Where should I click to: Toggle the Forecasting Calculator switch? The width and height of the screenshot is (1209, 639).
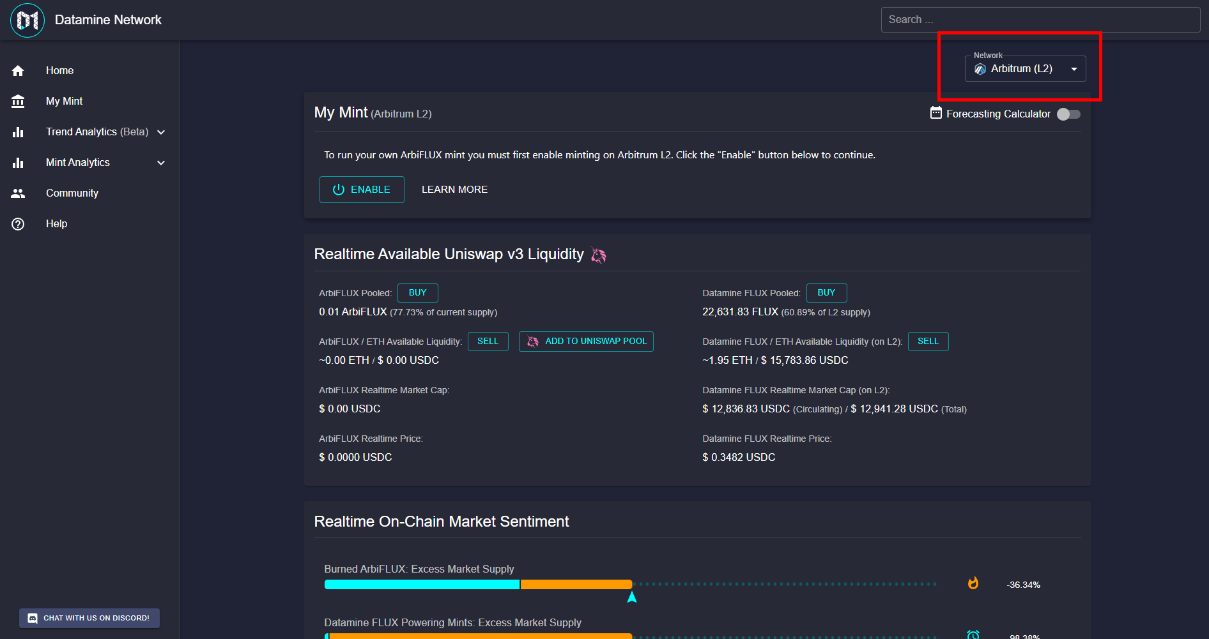[x=1068, y=114]
